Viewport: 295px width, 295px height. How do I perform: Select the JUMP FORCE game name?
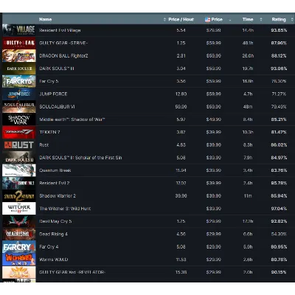(x=53, y=94)
